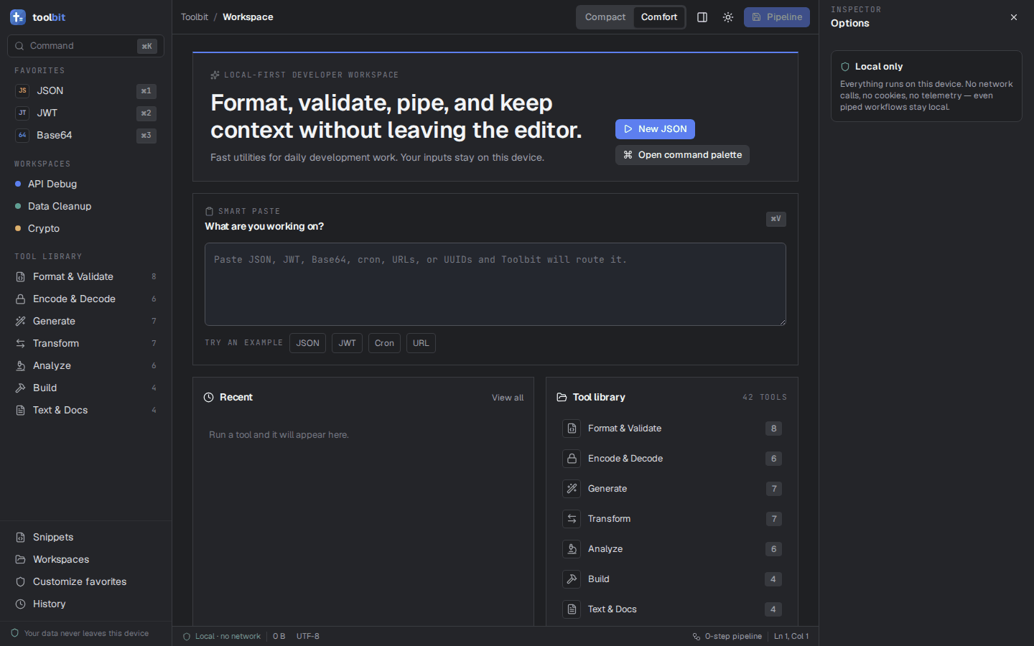Open View all recent link
The height and width of the screenshot is (646, 1034).
point(508,398)
